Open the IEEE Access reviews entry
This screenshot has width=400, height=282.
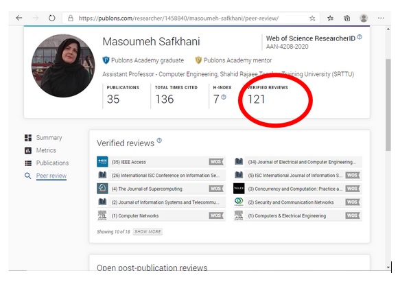[x=161, y=162]
